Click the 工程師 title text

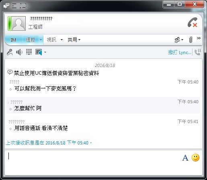tap(35, 27)
